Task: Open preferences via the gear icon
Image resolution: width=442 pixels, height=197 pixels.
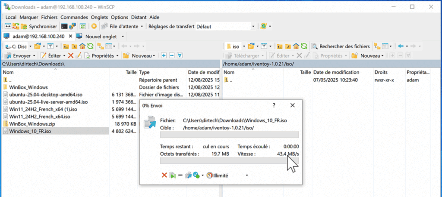Action: pos(94,26)
